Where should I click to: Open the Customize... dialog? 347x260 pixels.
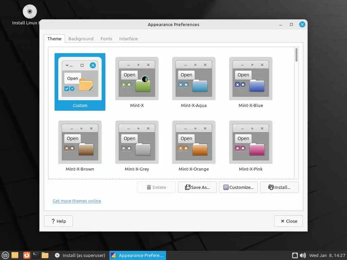238,187
